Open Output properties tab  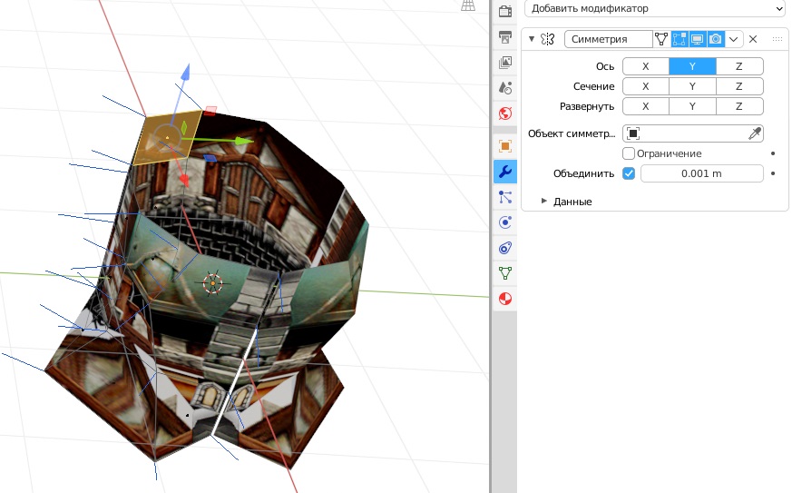pyautogui.click(x=505, y=37)
